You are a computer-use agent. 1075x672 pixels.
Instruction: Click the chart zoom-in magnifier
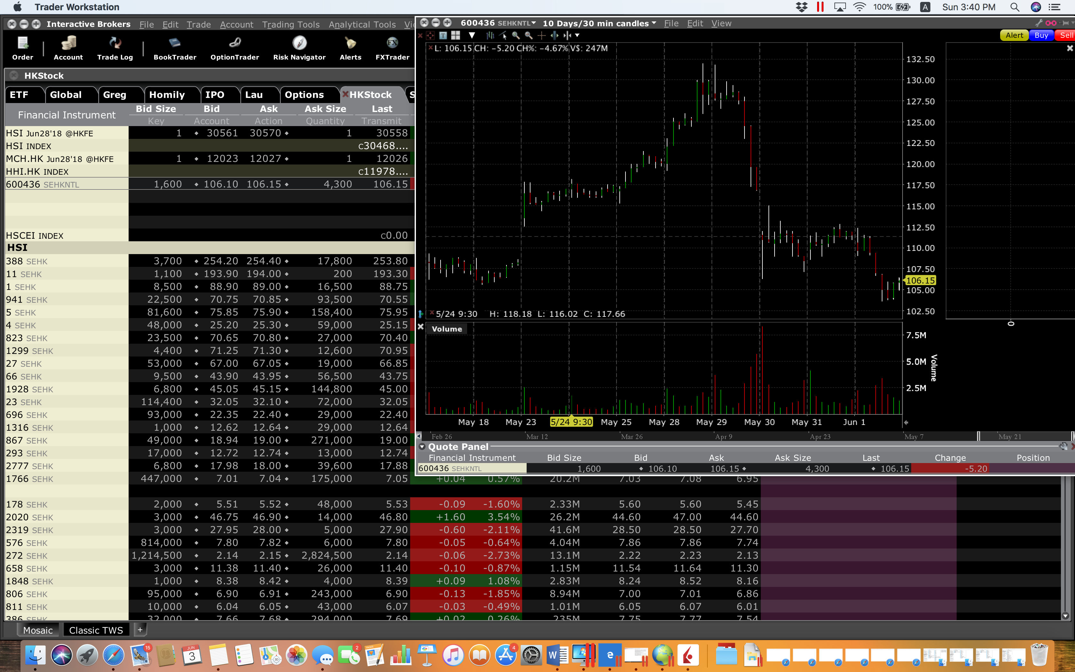click(x=515, y=36)
